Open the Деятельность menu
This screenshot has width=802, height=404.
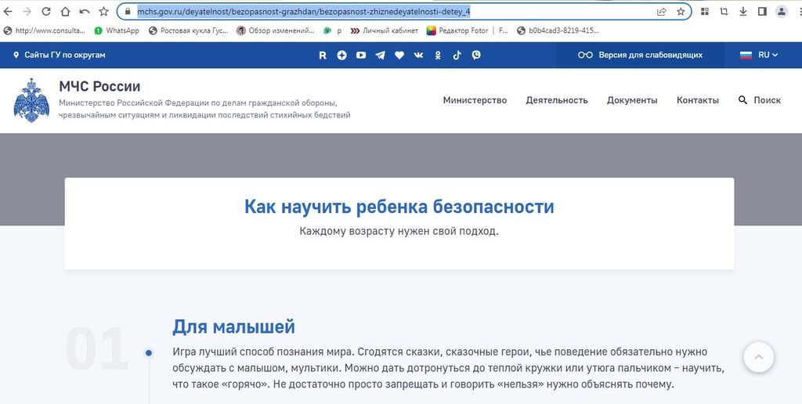coord(556,100)
